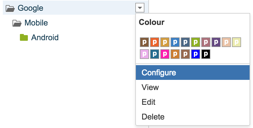Select Configure from the context menu
This screenshot has width=253, height=128.
coord(159,72)
